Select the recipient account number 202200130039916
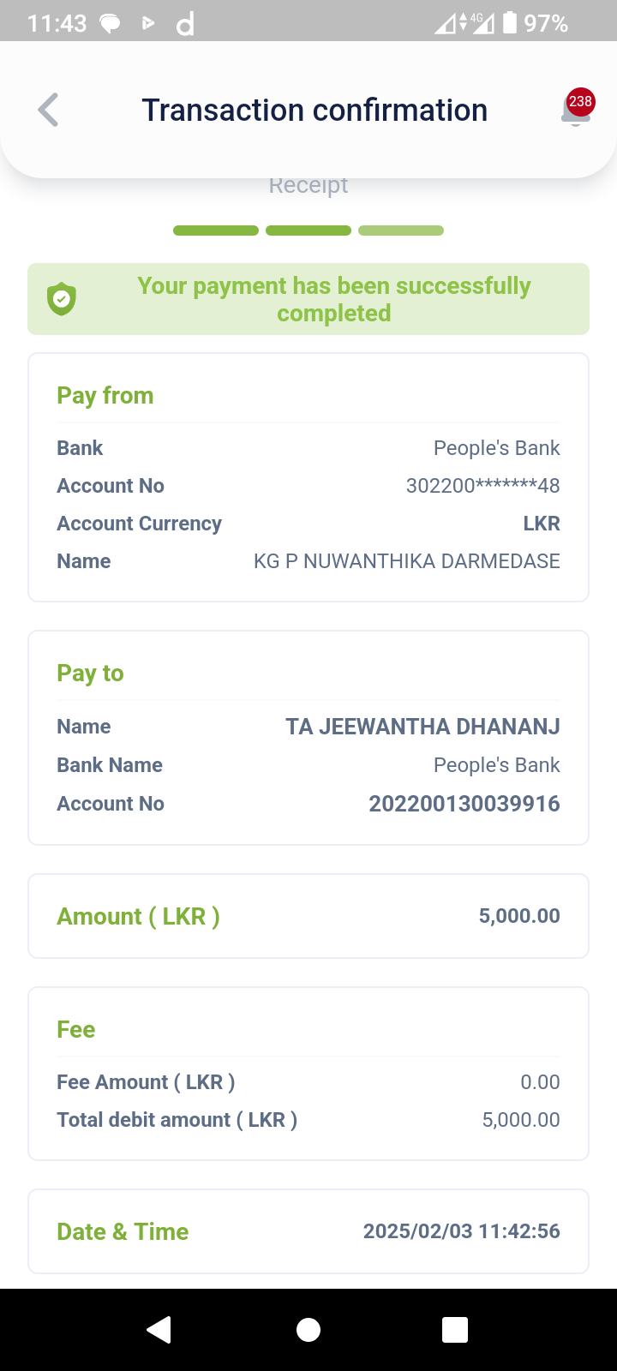The image size is (617, 1371). (464, 804)
